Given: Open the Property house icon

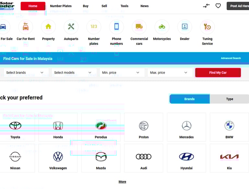Looking at the screenshot, I should tap(48, 27).
